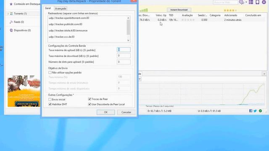Sort by Veloc. Up column header

click(161, 15)
